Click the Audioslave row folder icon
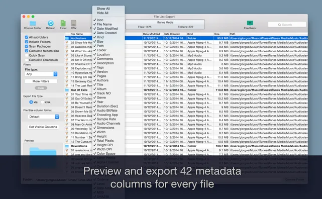 [67, 38]
